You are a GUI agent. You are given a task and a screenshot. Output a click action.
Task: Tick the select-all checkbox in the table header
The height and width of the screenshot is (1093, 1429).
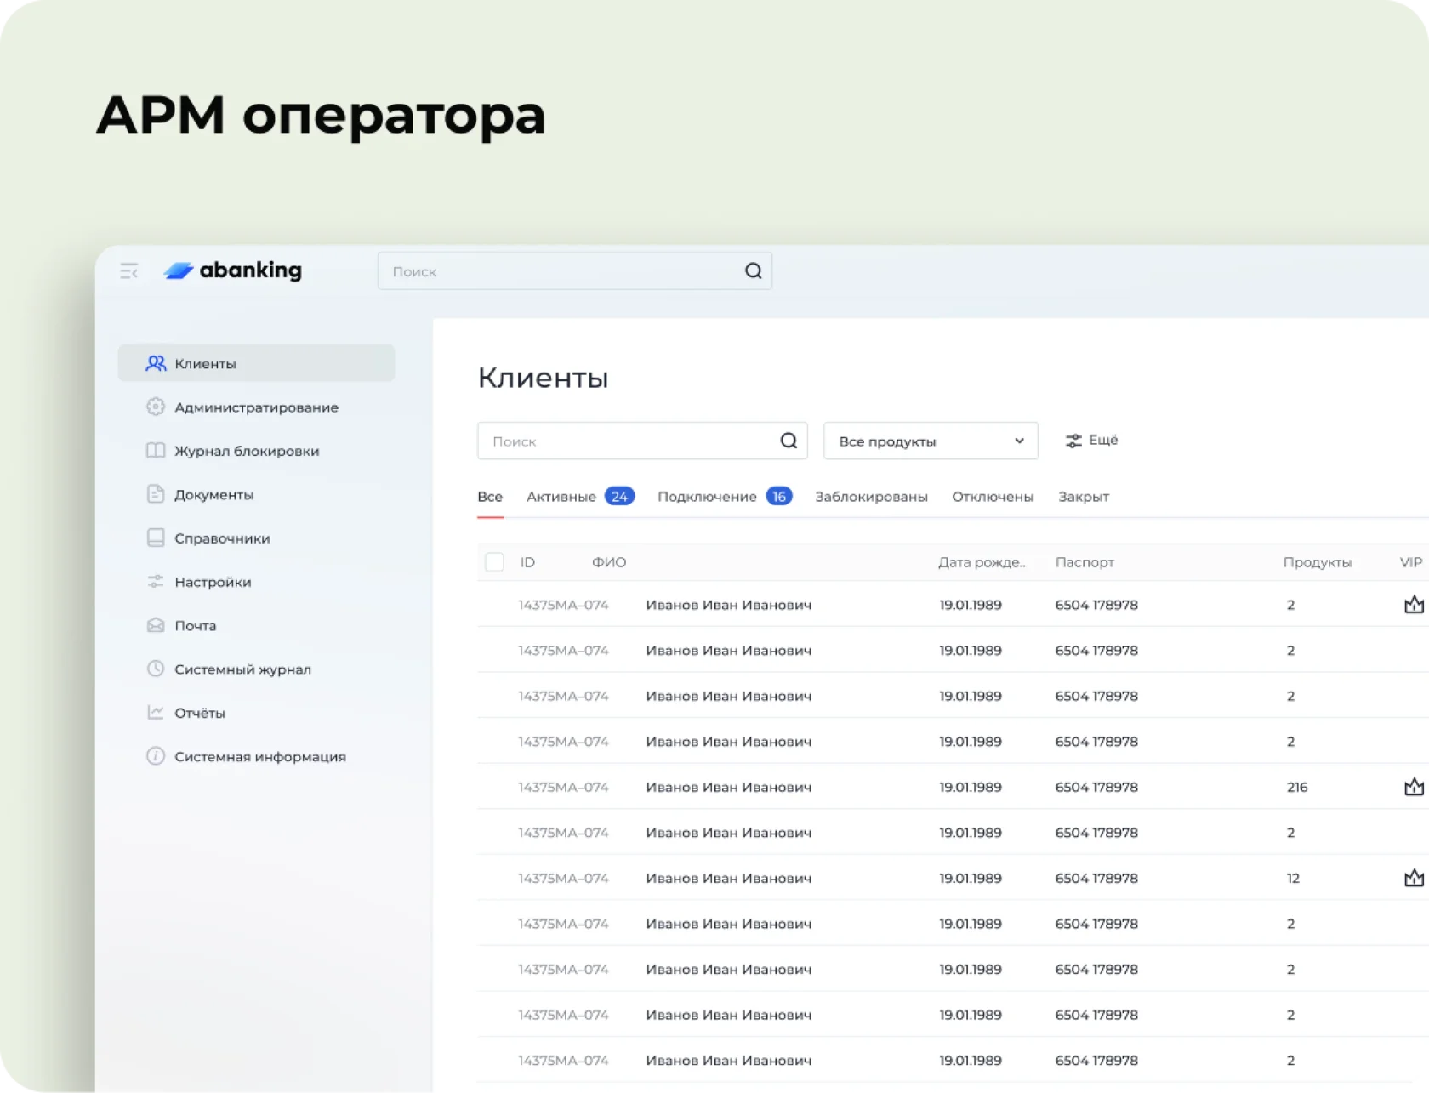[494, 562]
